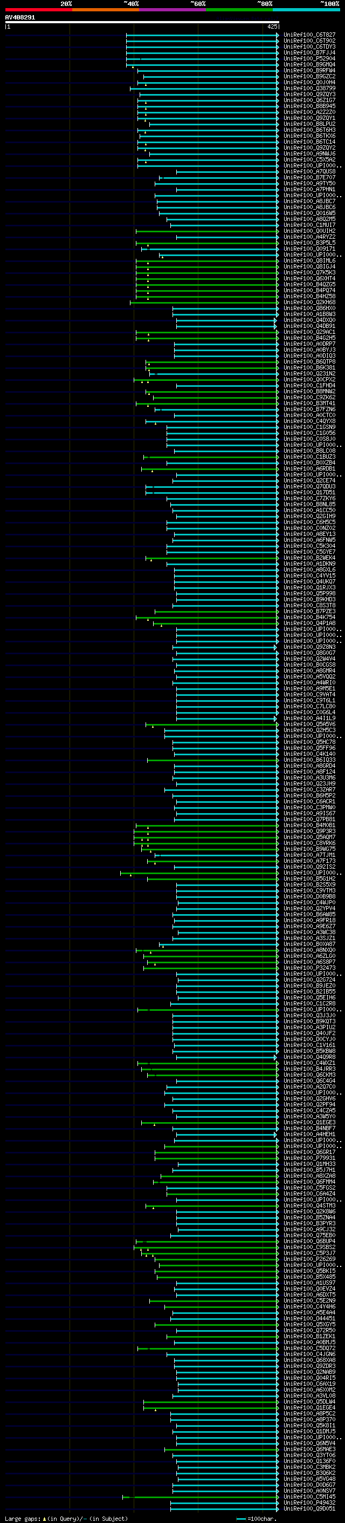Open hit UniRef100_C6TDY3
Viewport: 345px width, 1523px height.
pyautogui.click(x=309, y=46)
